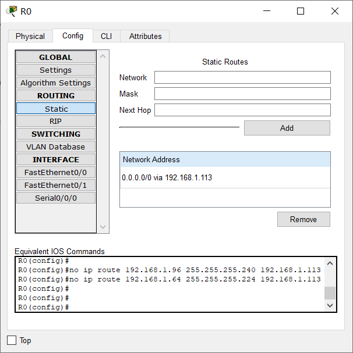
Task: Click the IOS commands scroll down arrow
Action: click(x=330, y=305)
